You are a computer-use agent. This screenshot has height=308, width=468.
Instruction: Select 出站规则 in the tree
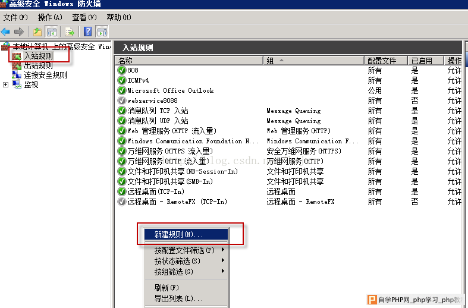pos(38,65)
